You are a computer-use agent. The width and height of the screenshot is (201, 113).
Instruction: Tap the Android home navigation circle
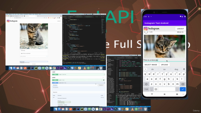(165, 94)
